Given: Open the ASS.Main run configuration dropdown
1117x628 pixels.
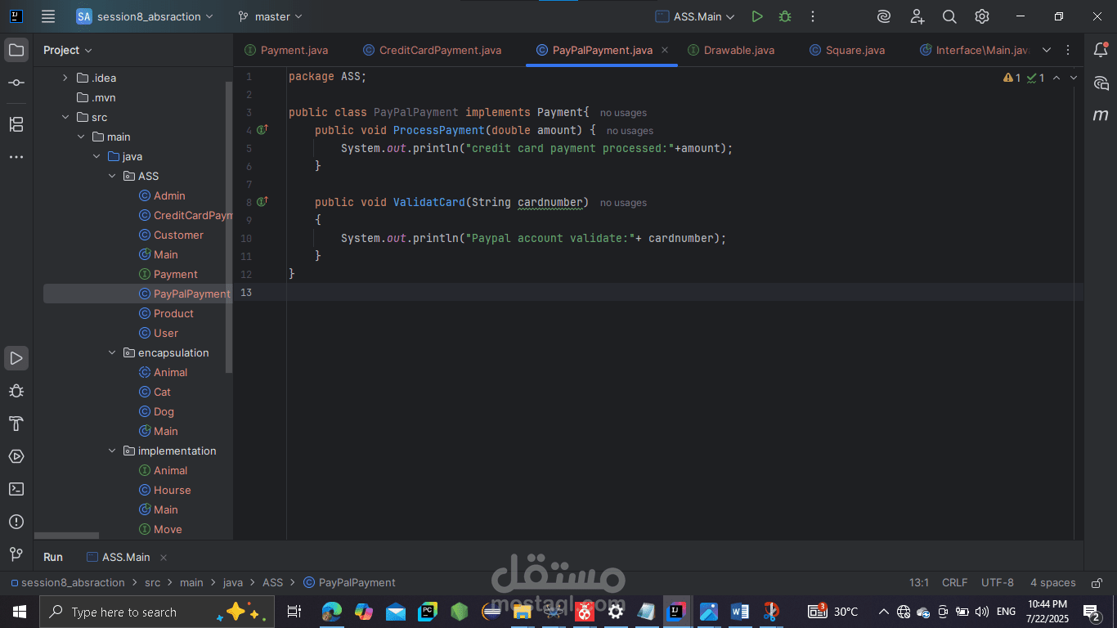Looking at the screenshot, I should 696,16.
